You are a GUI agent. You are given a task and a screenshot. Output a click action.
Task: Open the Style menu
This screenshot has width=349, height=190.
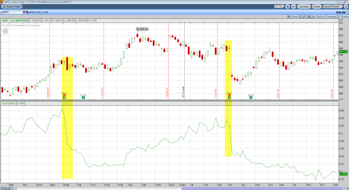[317, 16]
